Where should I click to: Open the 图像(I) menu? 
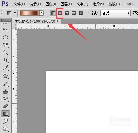(x=51, y=4)
